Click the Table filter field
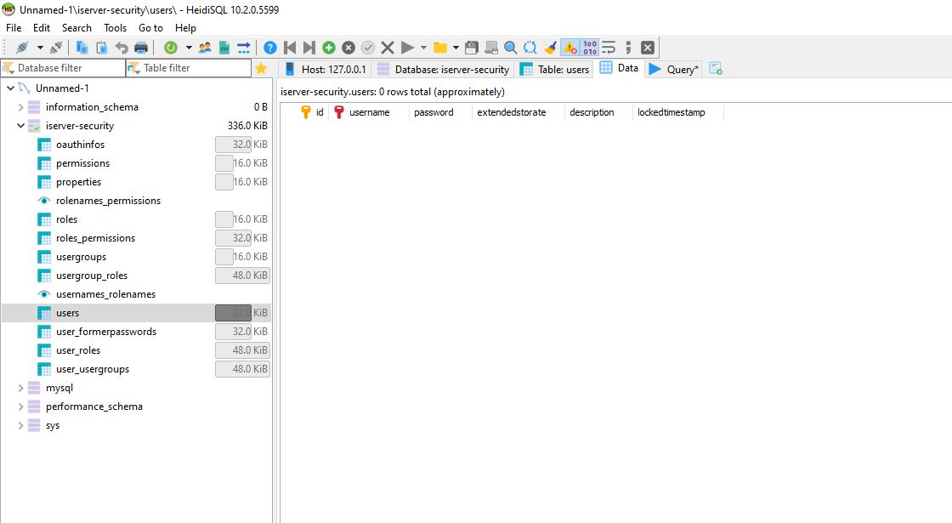This screenshot has width=952, height=523. pyautogui.click(x=189, y=68)
